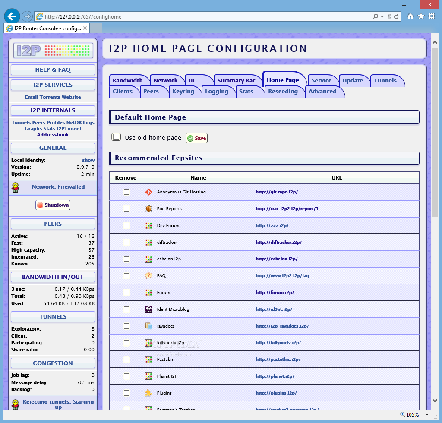Open the Torrents sidebar link

pos(50,97)
